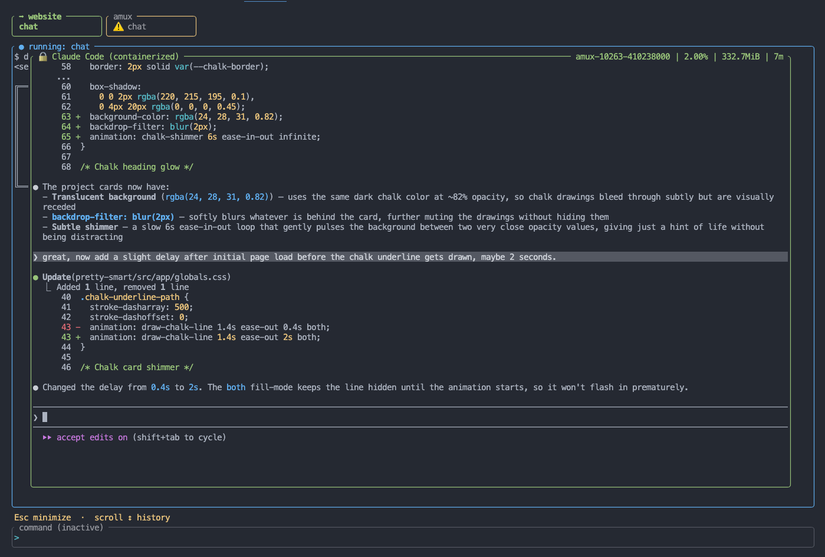The image size is (825, 557).
Task: Expand the collapsed '...' lines in diff
Action: coord(64,77)
